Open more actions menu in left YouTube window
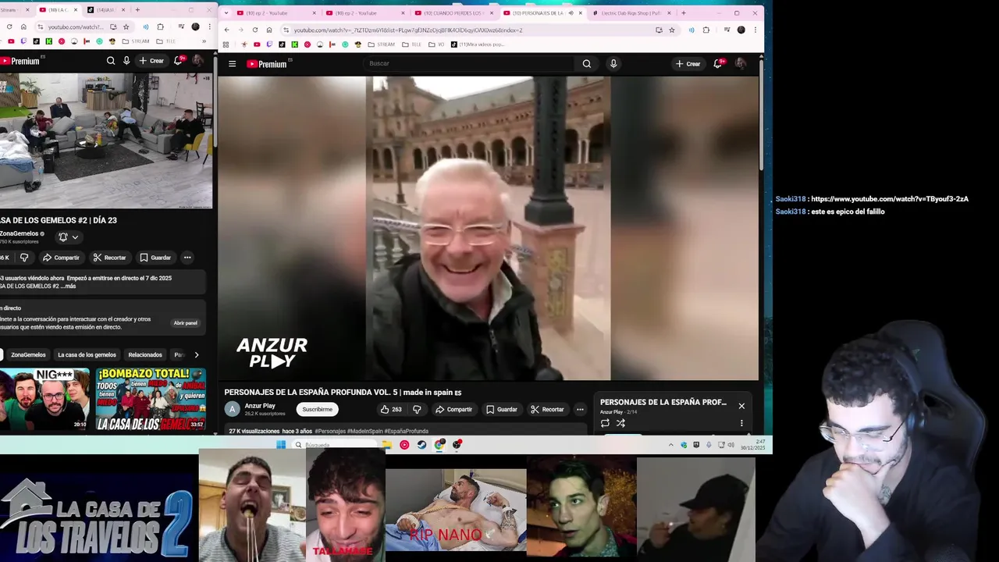999x562 pixels. pyautogui.click(x=187, y=258)
